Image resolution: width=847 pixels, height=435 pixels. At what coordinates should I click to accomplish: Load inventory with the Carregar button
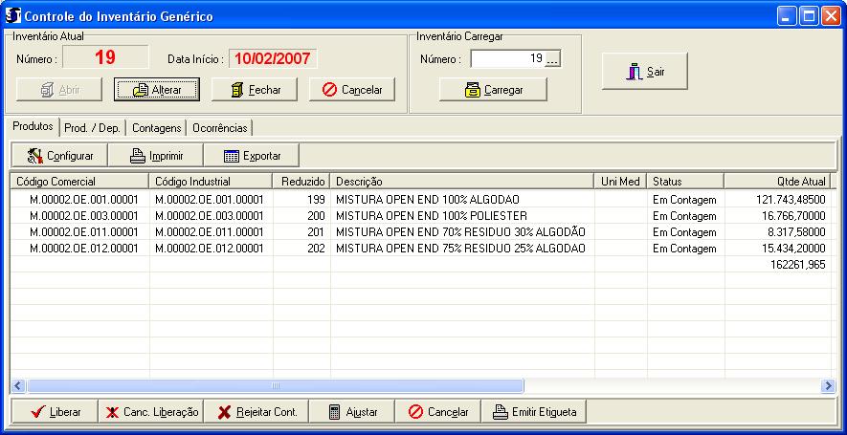pyautogui.click(x=493, y=89)
